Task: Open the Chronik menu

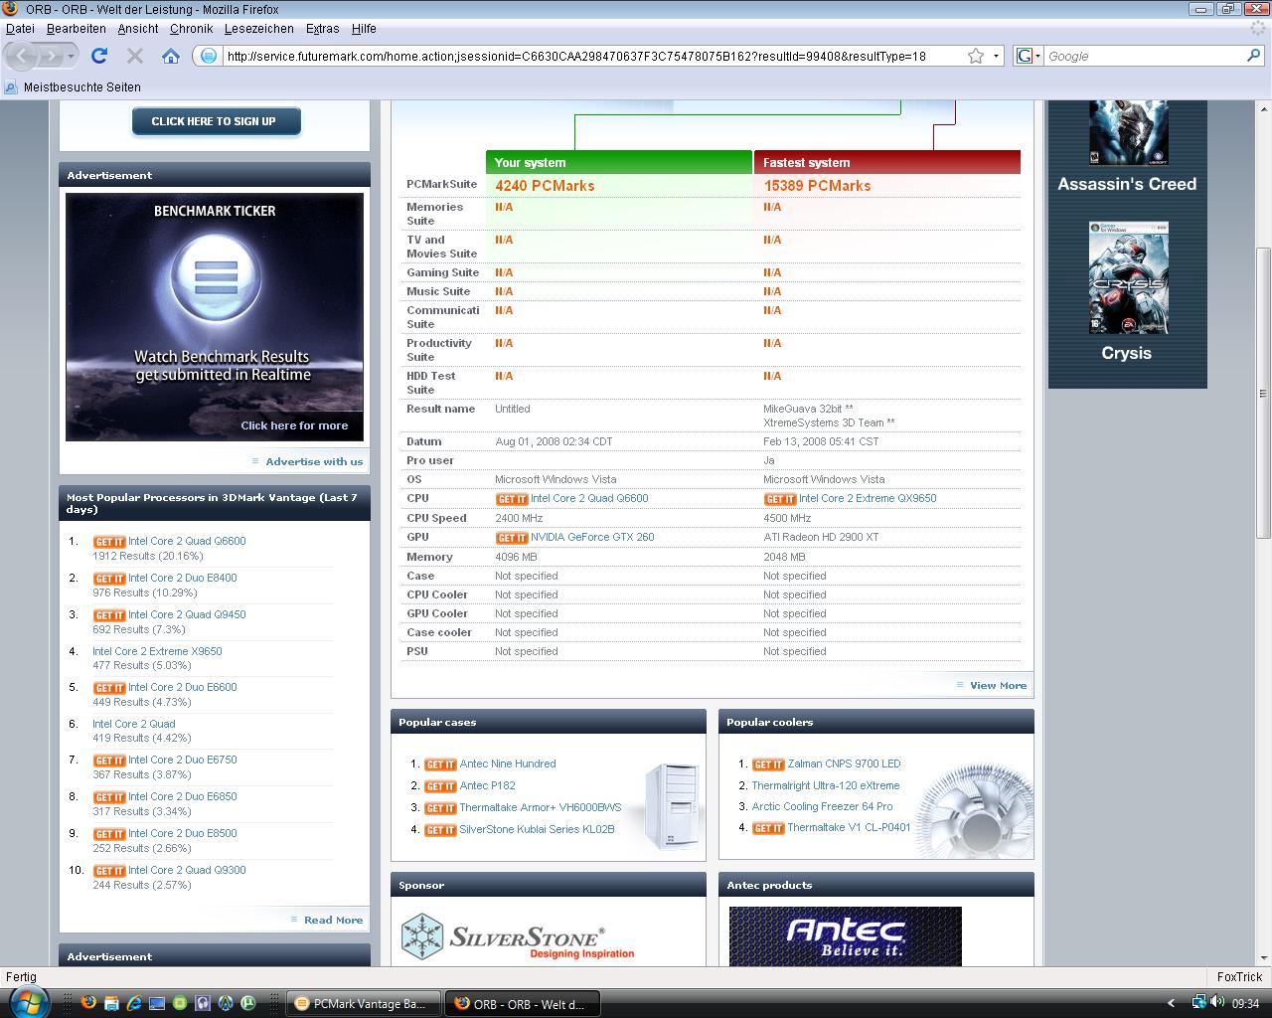Action: [x=191, y=29]
